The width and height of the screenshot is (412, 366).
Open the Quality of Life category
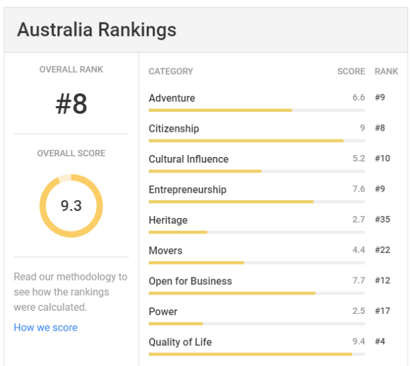click(x=180, y=342)
